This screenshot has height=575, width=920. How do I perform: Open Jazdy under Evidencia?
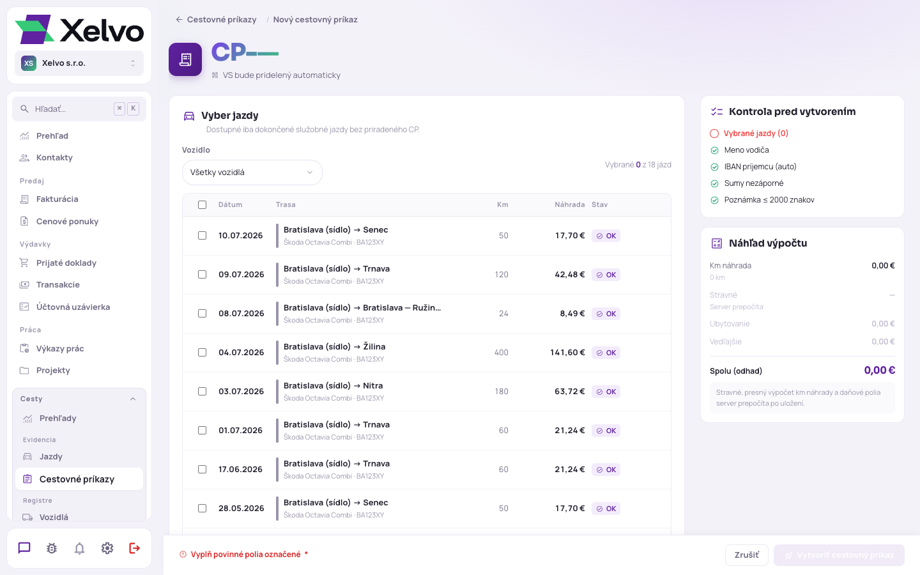[x=79, y=457]
